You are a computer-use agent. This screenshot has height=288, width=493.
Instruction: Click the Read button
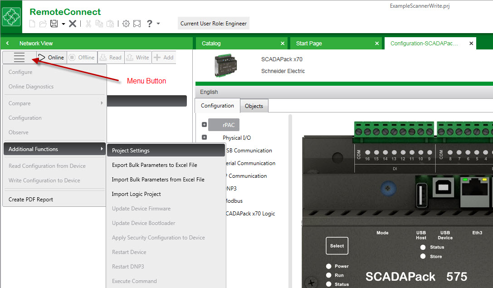pos(111,57)
